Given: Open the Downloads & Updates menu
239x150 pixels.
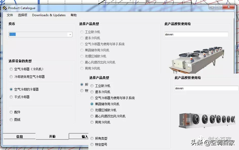Looking at the screenshot, I should click(49, 15).
